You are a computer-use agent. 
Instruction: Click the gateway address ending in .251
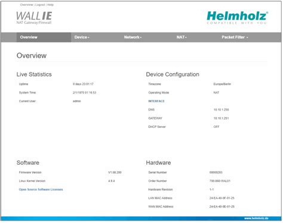(221, 118)
